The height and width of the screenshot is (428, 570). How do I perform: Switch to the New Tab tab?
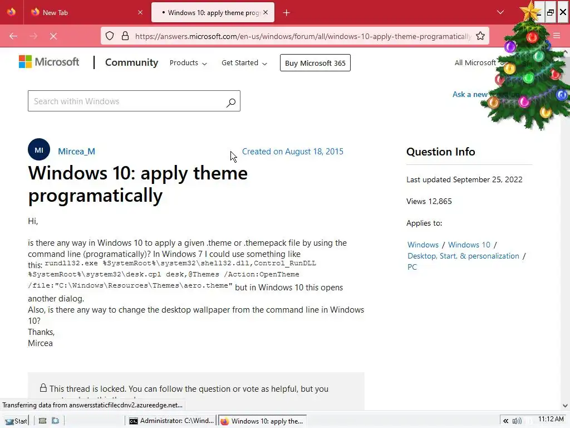[86, 12]
